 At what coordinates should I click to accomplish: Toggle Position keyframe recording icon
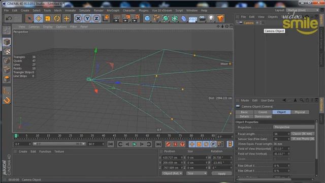[x=192, y=144]
